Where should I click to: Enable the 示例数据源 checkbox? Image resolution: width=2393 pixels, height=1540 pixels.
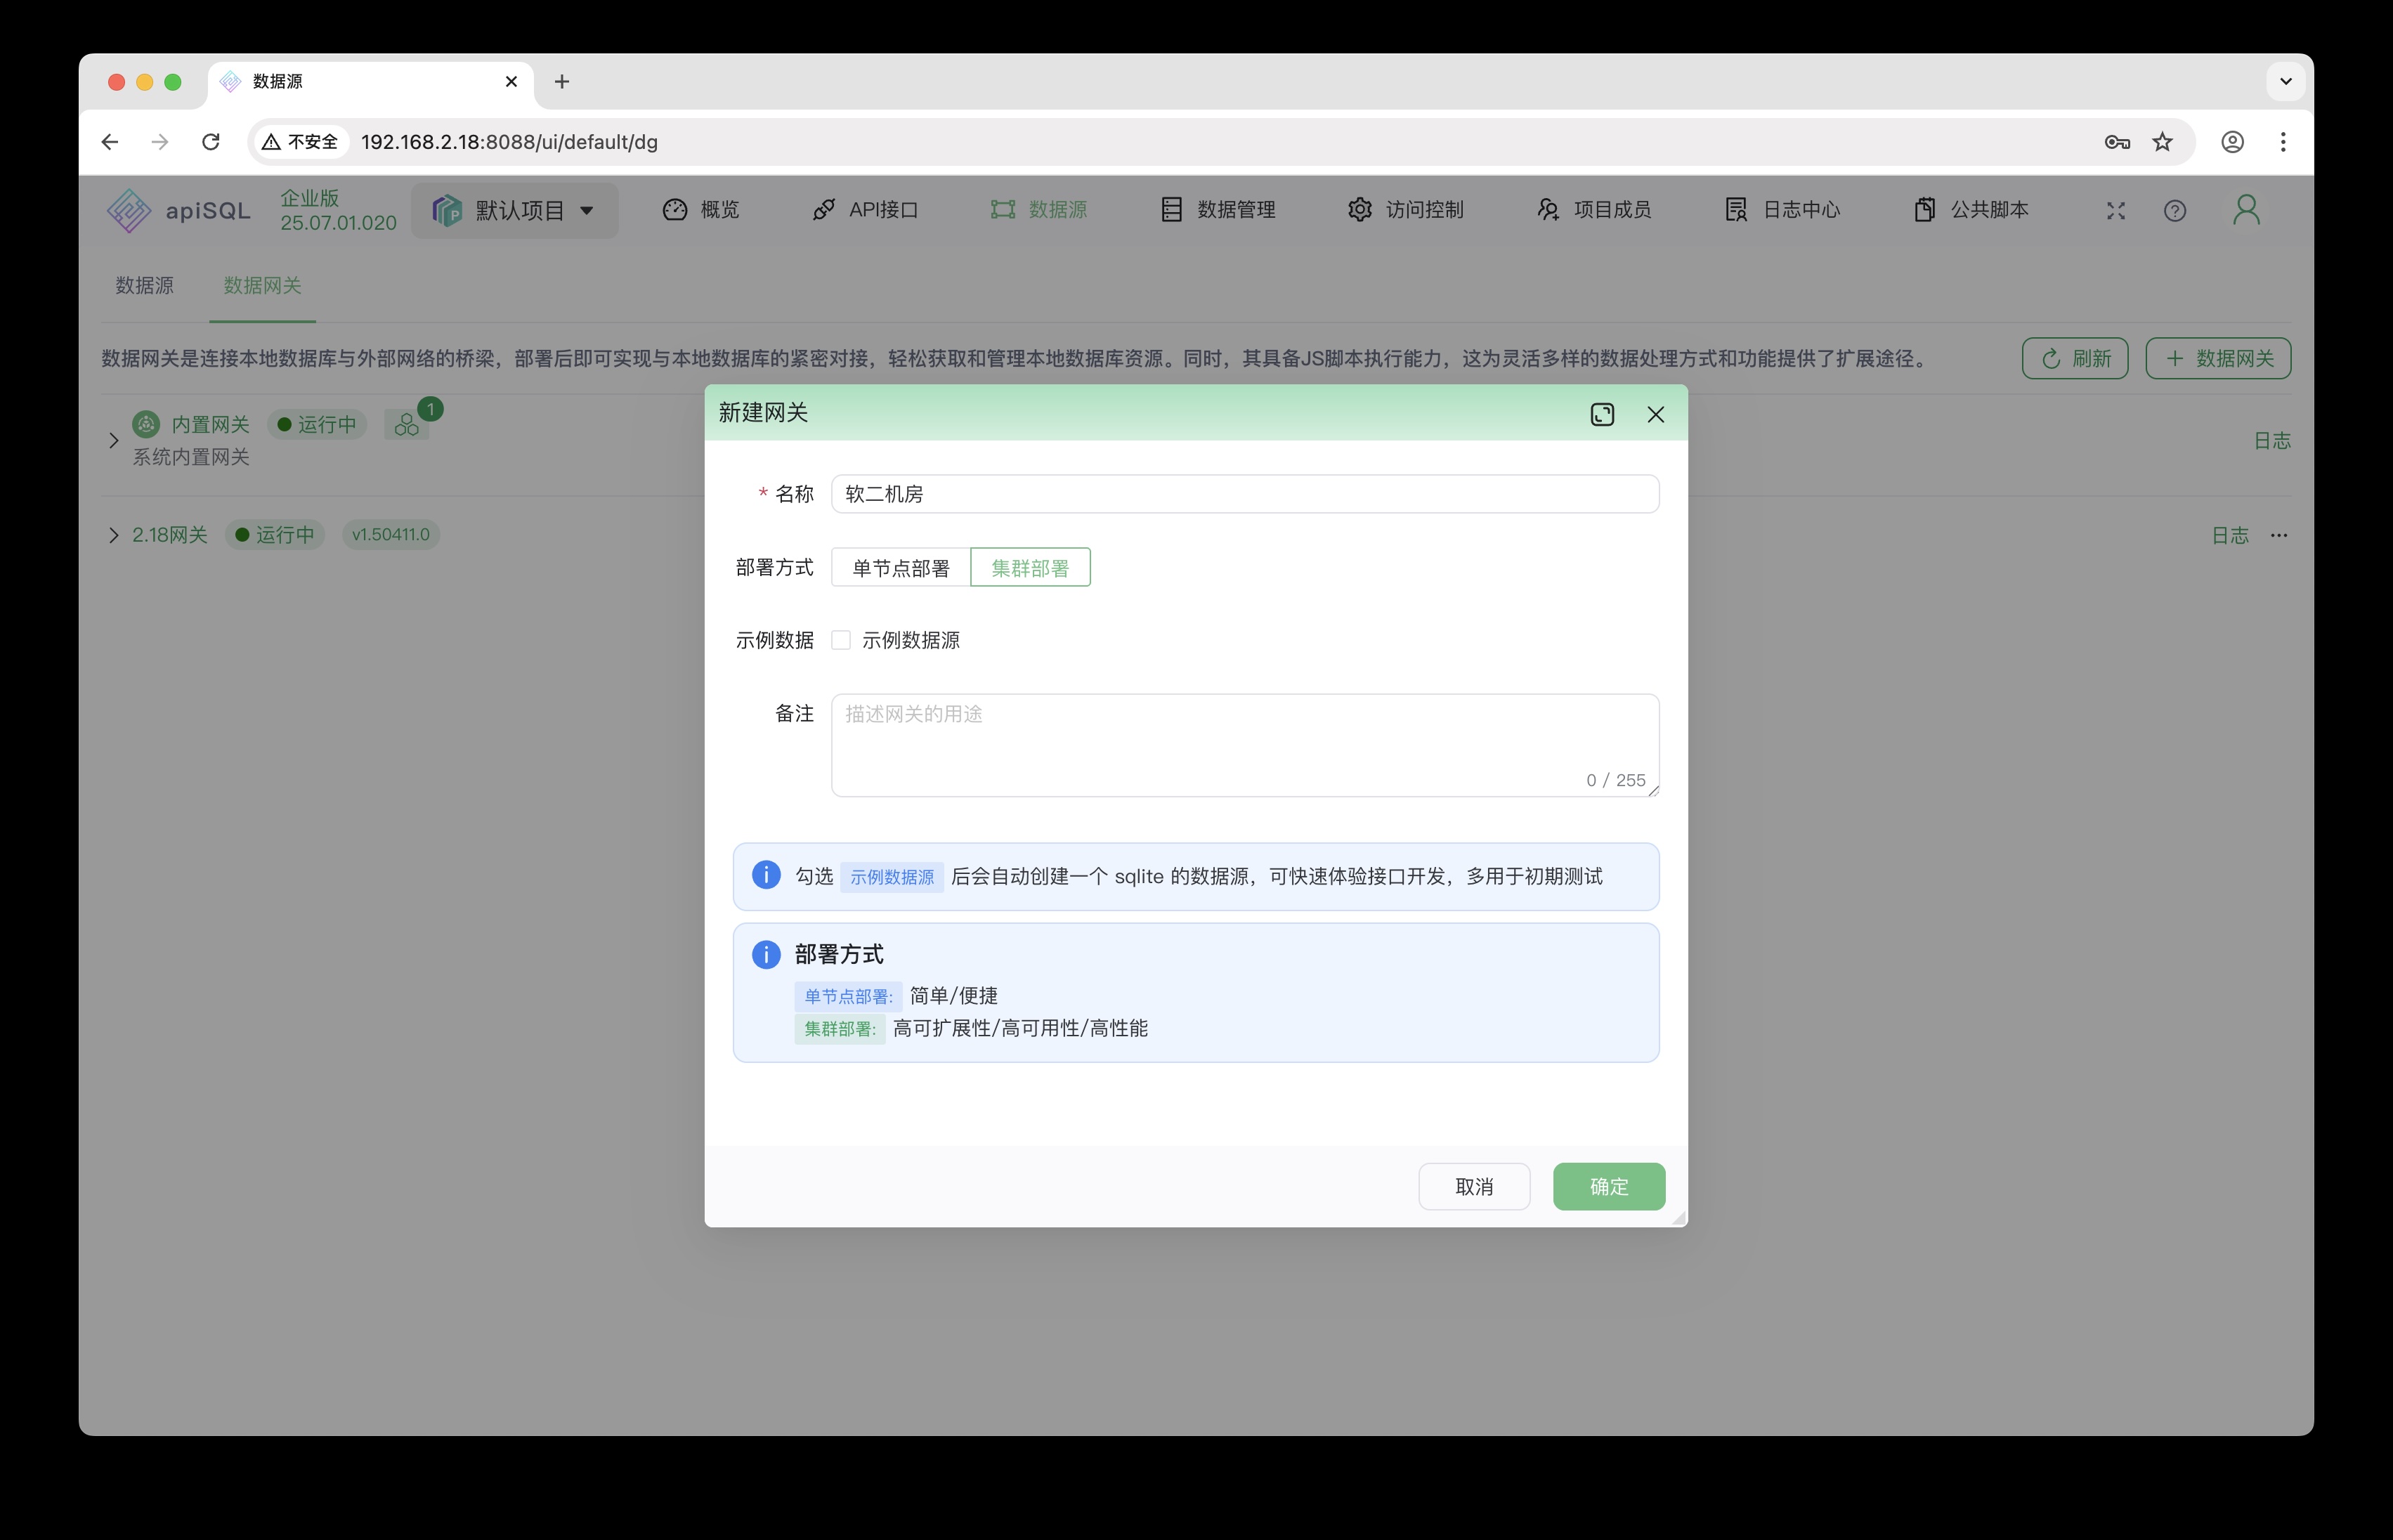point(841,640)
